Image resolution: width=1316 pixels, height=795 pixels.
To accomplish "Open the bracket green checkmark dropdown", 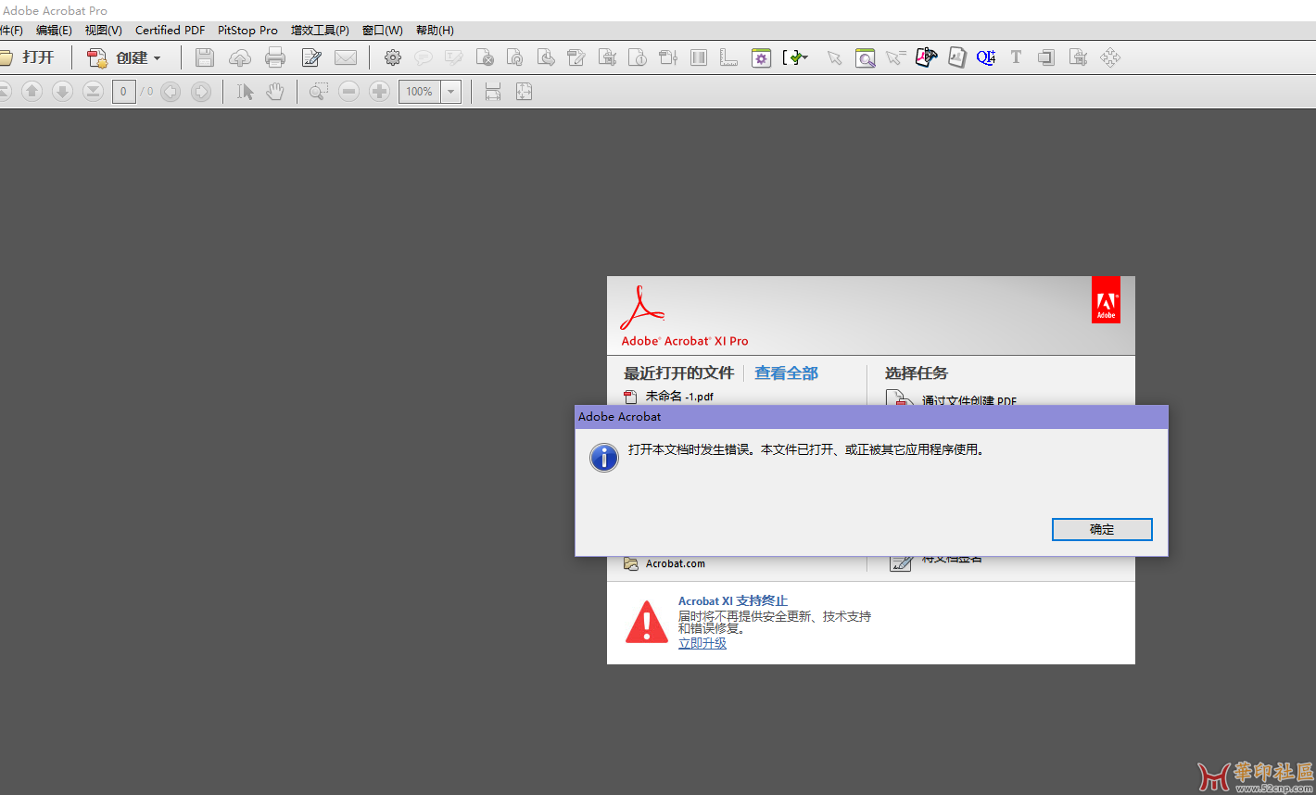I will coord(795,57).
